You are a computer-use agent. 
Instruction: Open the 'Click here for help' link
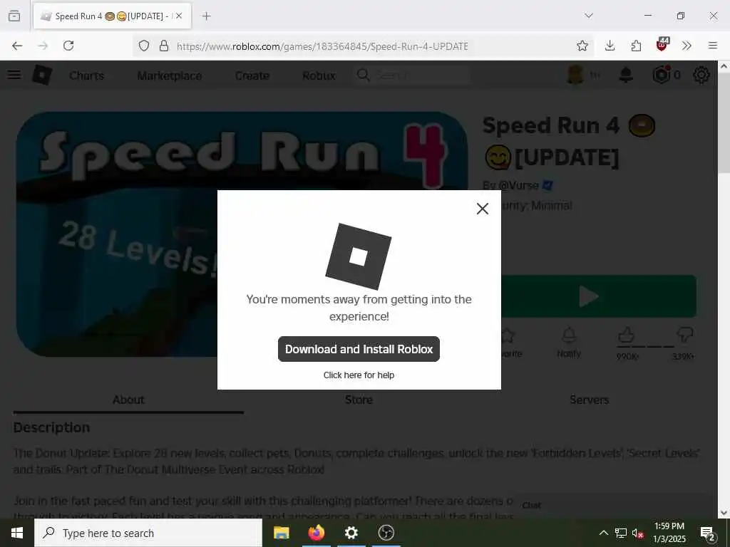[x=359, y=375]
